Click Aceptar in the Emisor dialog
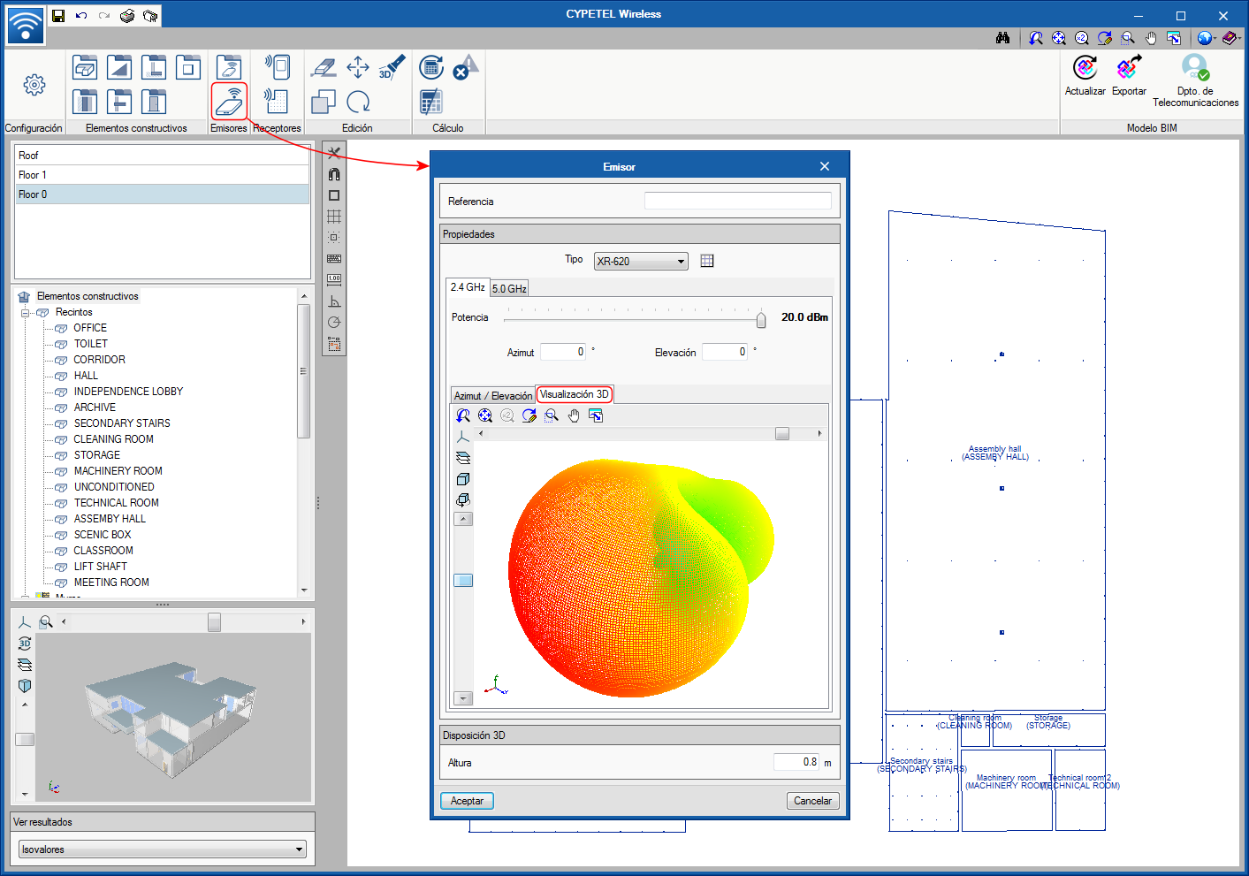This screenshot has height=876, width=1249. coord(467,801)
